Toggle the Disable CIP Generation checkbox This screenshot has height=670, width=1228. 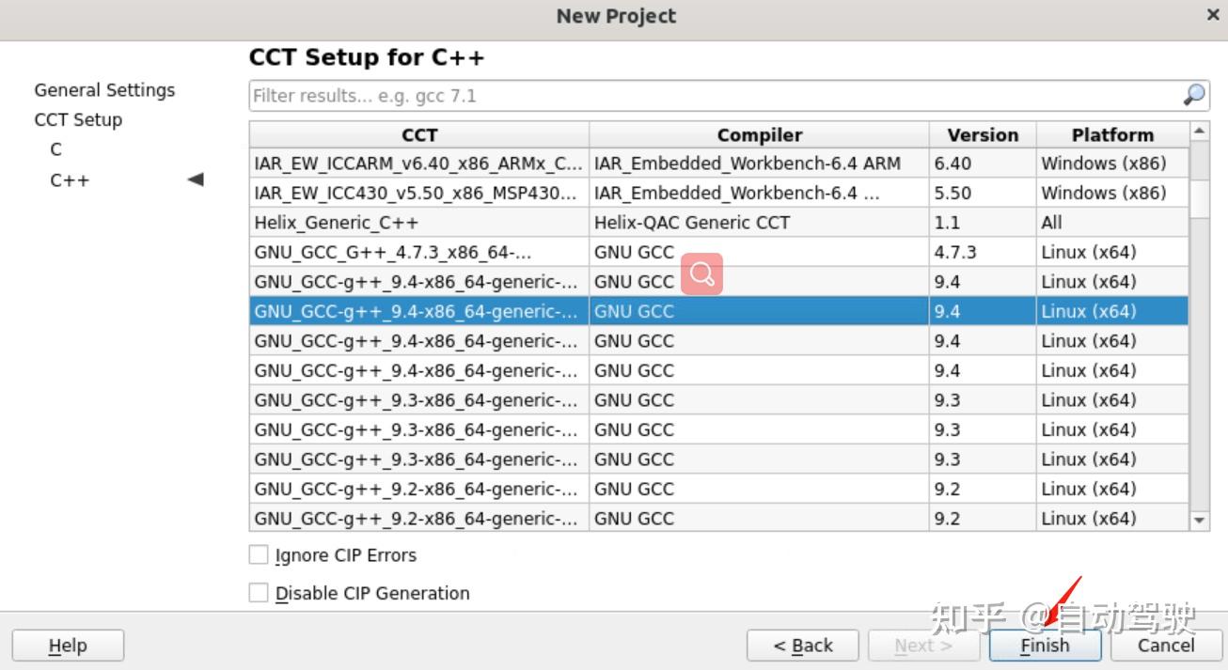tap(259, 593)
